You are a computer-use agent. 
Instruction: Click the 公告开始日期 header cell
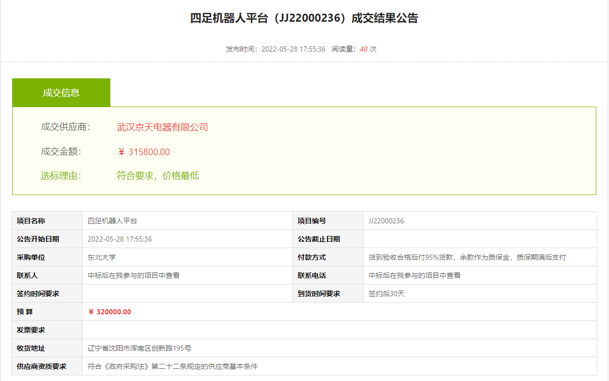pyautogui.click(x=47, y=239)
